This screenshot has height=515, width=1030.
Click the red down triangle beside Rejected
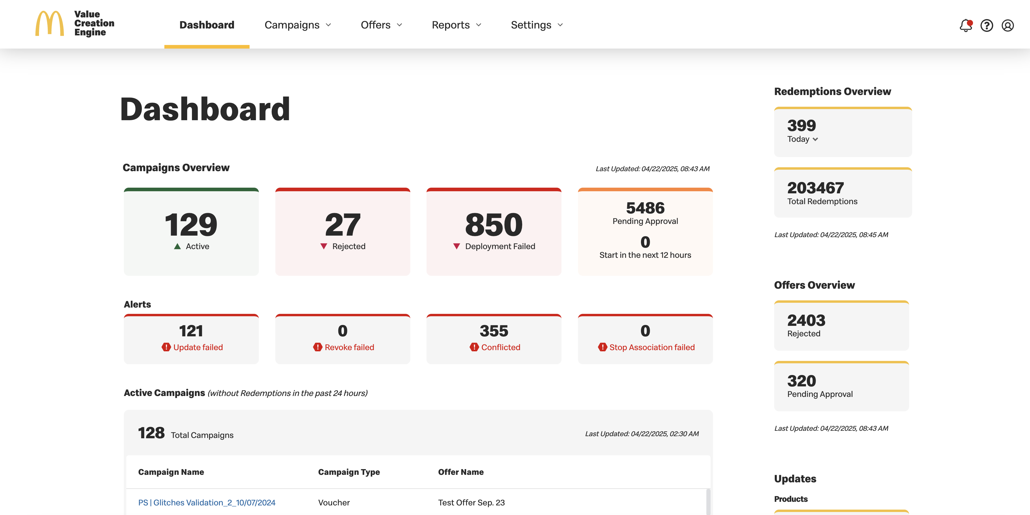324,246
